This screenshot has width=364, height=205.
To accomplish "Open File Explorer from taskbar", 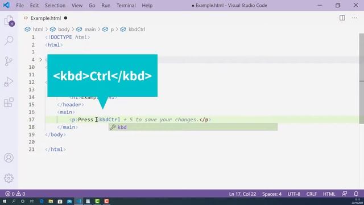I will point(51,201).
